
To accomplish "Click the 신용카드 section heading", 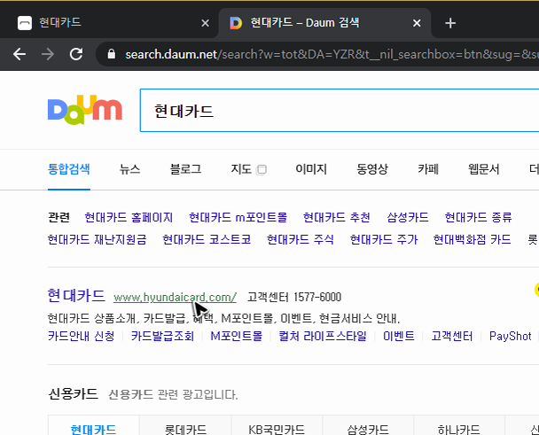I will pyautogui.click(x=73, y=393).
